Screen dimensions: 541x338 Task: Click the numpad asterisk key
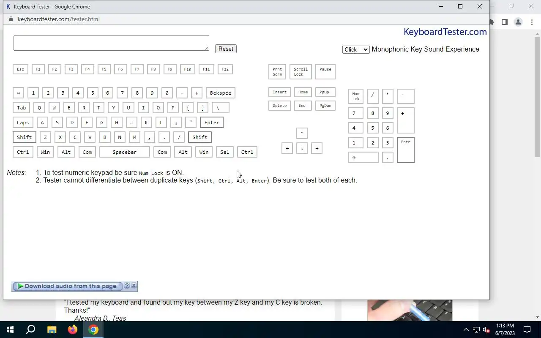388,96
